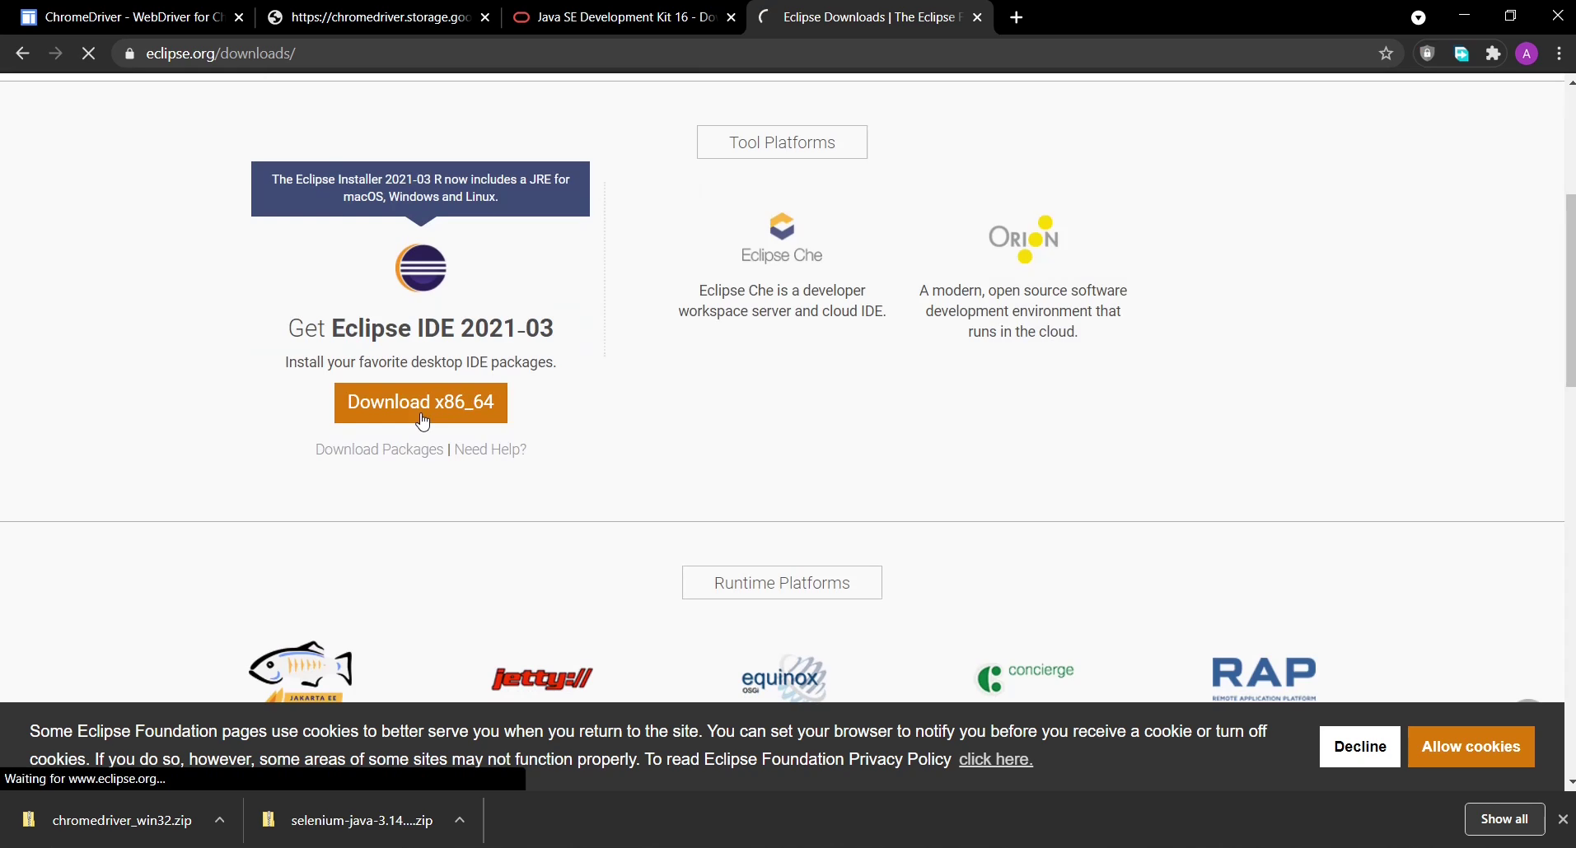
Task: Stop page loading with the X button
Action: pos(88,54)
